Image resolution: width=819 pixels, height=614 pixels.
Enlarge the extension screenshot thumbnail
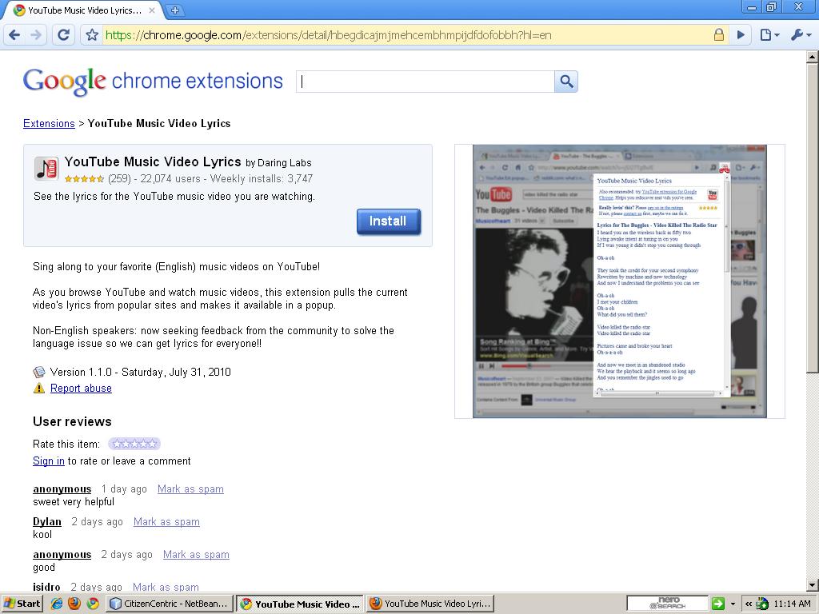coord(620,281)
